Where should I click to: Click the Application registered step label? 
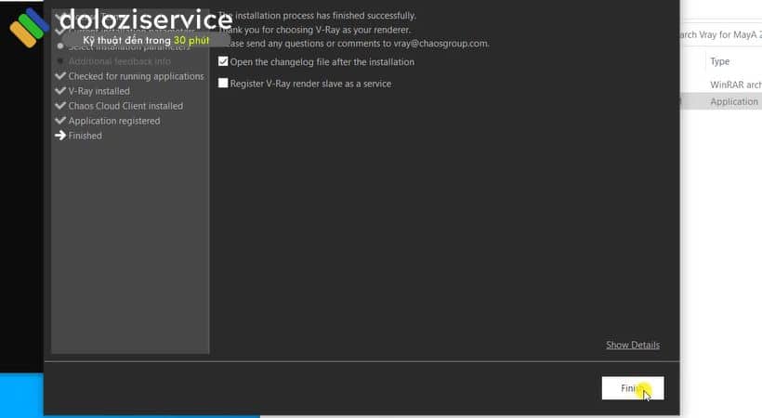click(114, 121)
